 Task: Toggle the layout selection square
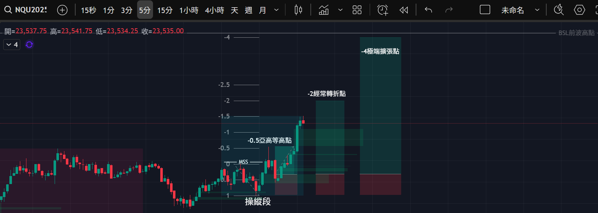point(485,10)
